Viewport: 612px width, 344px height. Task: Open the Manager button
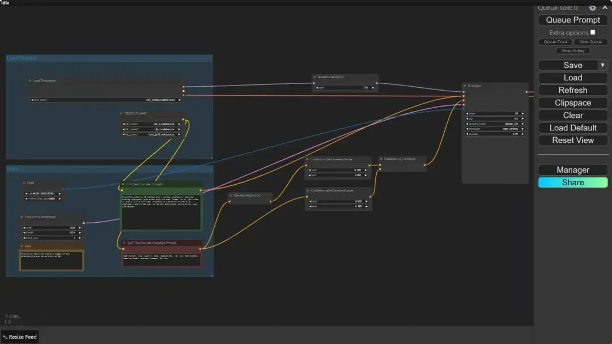pyautogui.click(x=572, y=170)
